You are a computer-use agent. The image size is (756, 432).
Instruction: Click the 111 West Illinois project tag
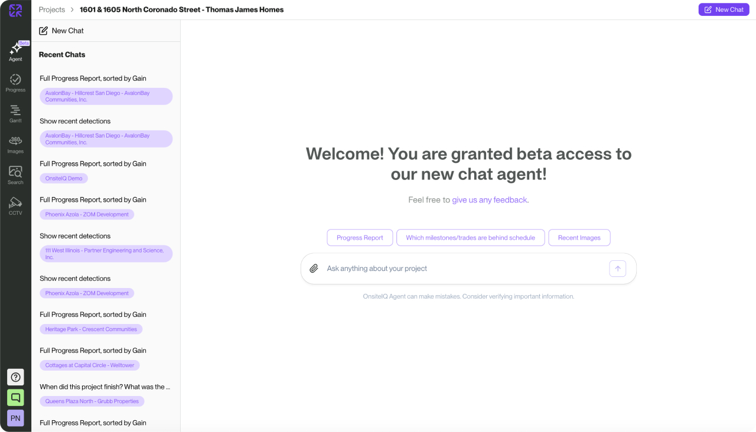coord(106,254)
